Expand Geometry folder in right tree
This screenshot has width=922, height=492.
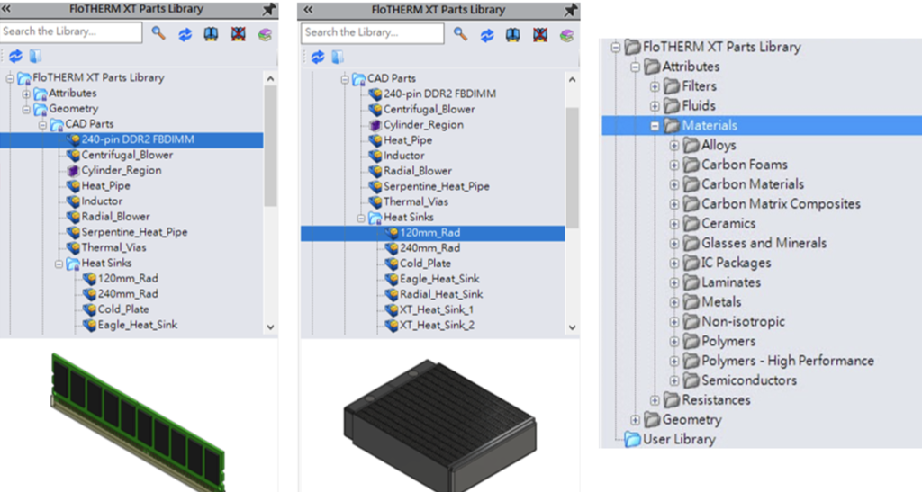[635, 420]
